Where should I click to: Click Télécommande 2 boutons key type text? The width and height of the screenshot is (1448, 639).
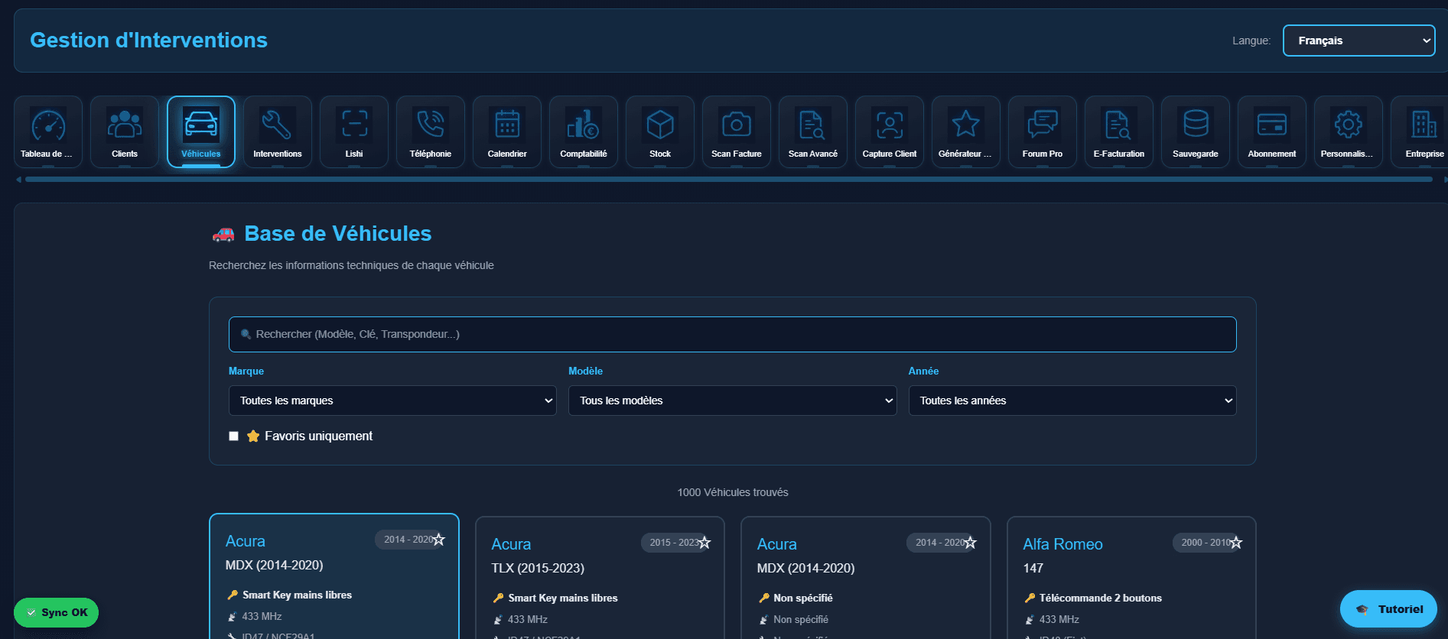coord(1100,598)
